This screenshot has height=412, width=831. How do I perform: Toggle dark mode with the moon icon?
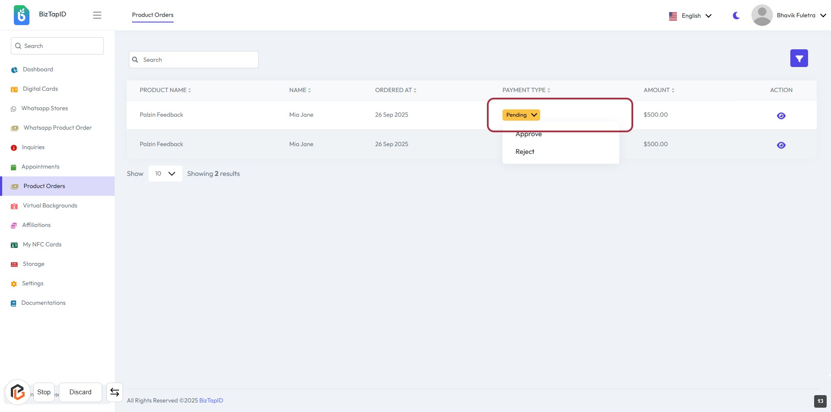[x=736, y=16]
